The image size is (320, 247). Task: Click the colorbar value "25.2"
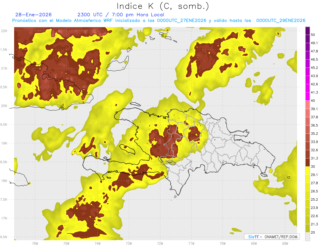coord(314,200)
